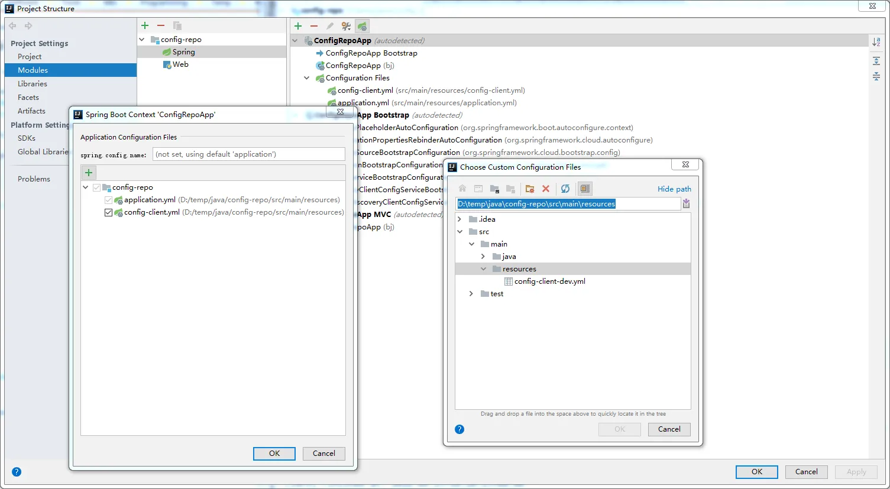Select the Web facet under config-repo
Image resolution: width=890 pixels, height=489 pixels.
[180, 64]
